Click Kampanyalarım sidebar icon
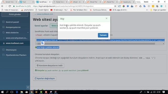The image size is (168, 94). [x=3, y=27]
